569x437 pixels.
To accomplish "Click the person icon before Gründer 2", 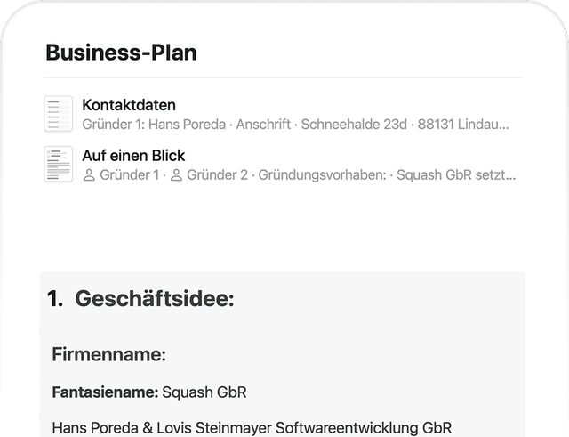I will 176,175.
